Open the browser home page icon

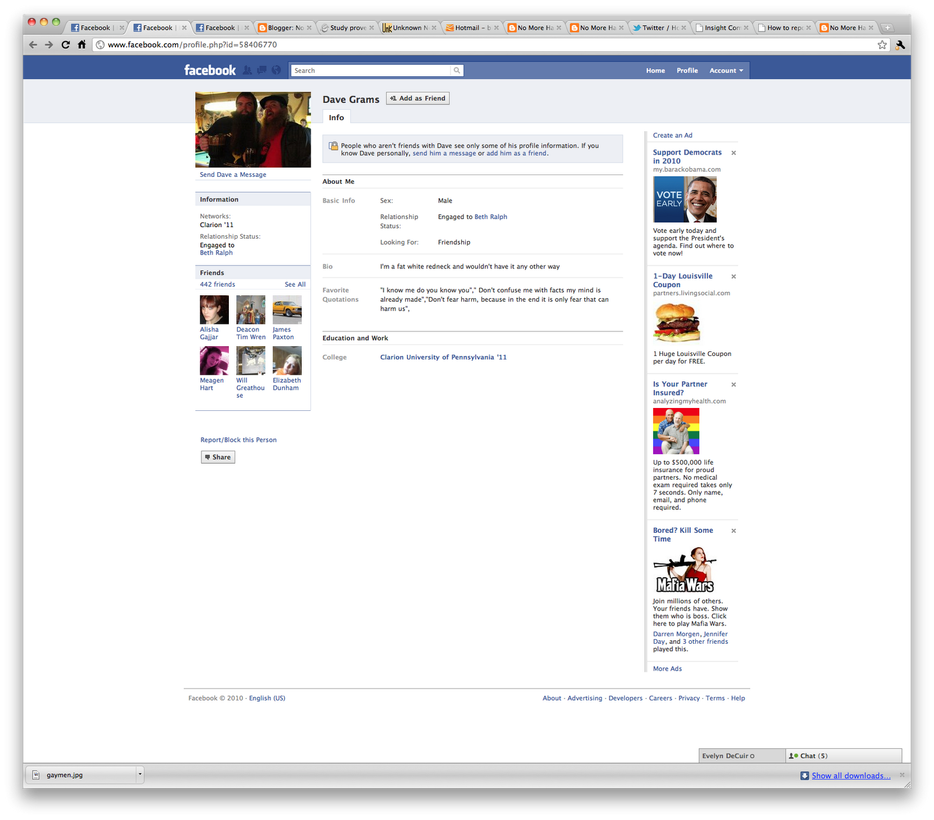click(82, 44)
